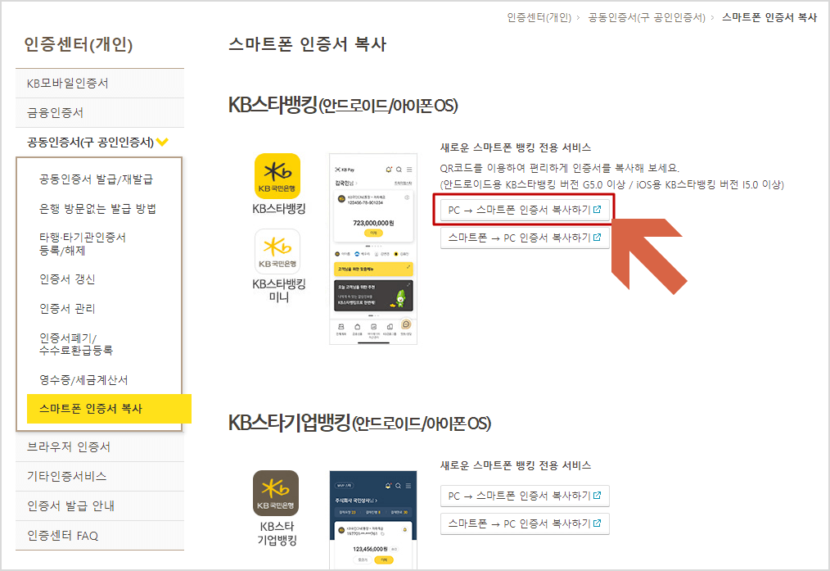The image size is (830, 571).
Task: Collapse the 공동인증서(구 공인인증서) yellow chevron
Action: click(x=163, y=142)
